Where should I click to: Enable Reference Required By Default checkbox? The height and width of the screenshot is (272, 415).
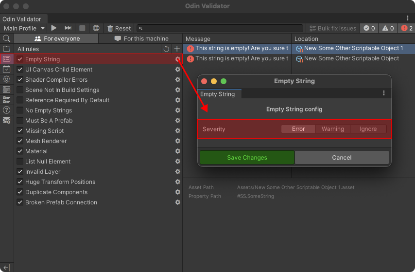(x=20, y=100)
